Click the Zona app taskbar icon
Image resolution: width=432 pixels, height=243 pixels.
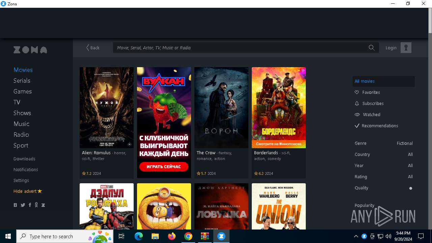pyautogui.click(x=221, y=236)
